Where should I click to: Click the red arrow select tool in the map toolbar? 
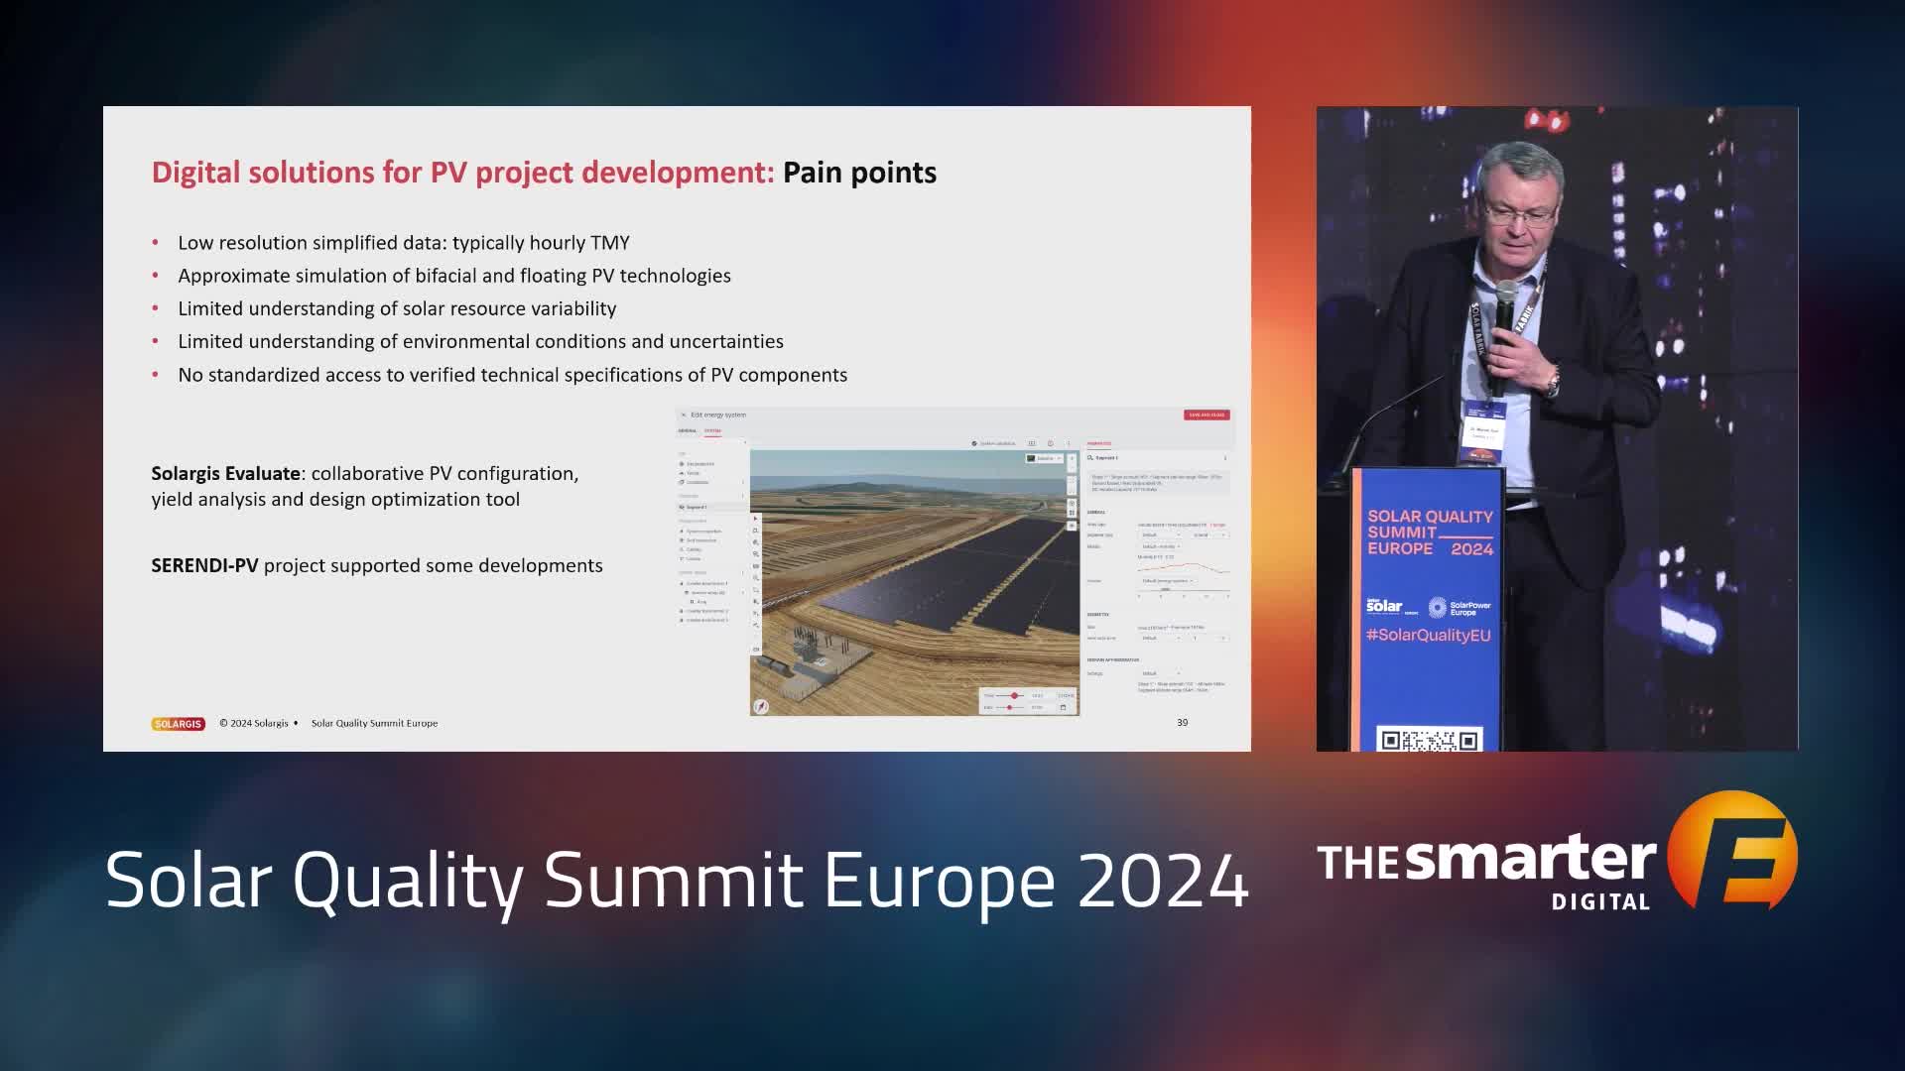756,519
